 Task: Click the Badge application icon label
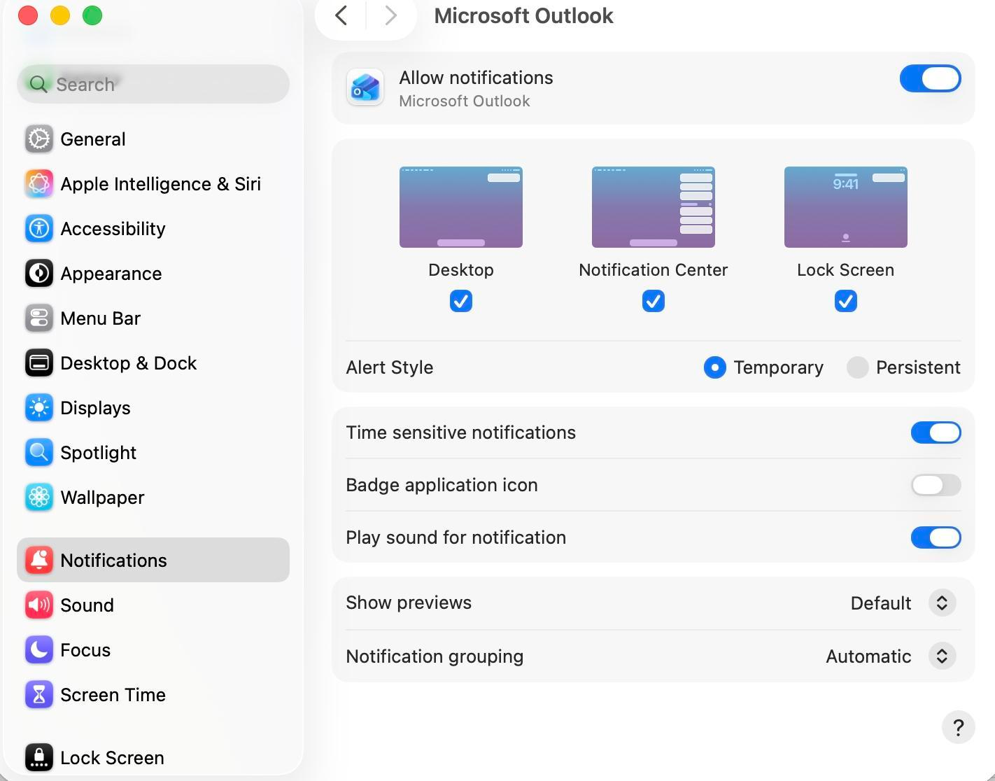click(442, 485)
